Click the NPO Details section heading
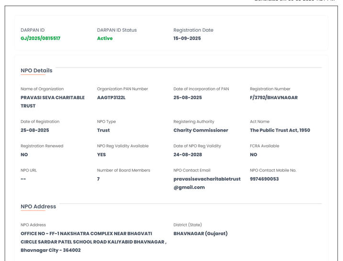This screenshot has height=261, width=343. tap(36, 70)
